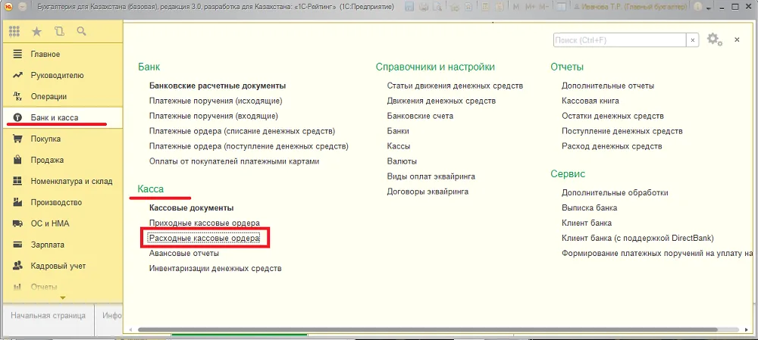Viewport: 758px width, 340px height.
Task: Open the Кадровый учет section
Action: tap(61, 266)
